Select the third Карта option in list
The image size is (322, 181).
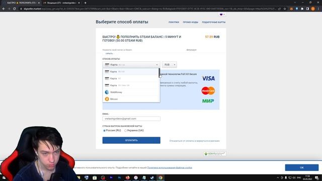131,85
